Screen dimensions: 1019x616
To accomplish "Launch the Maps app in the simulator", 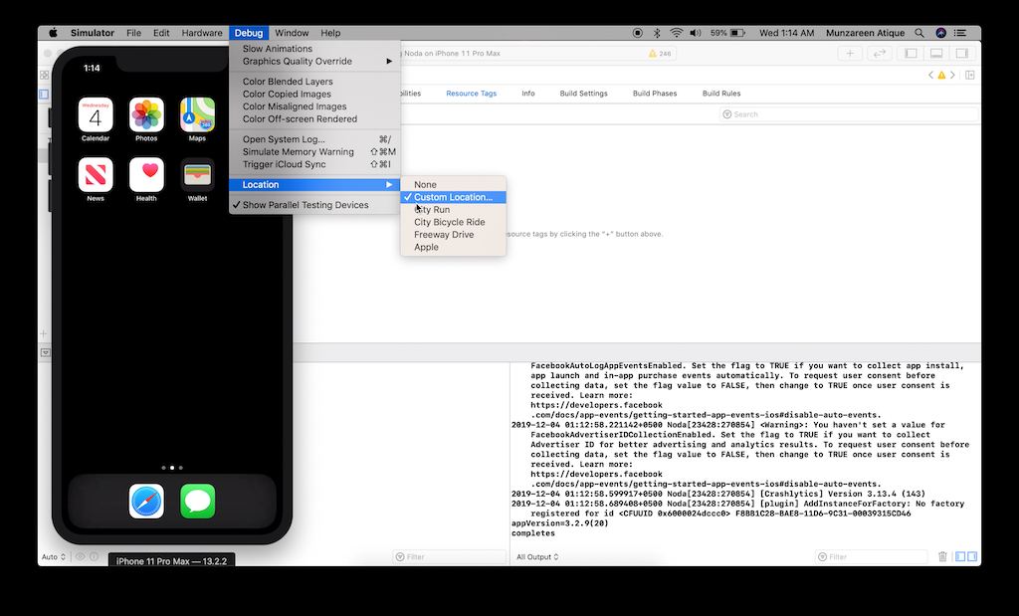I will click(198, 115).
